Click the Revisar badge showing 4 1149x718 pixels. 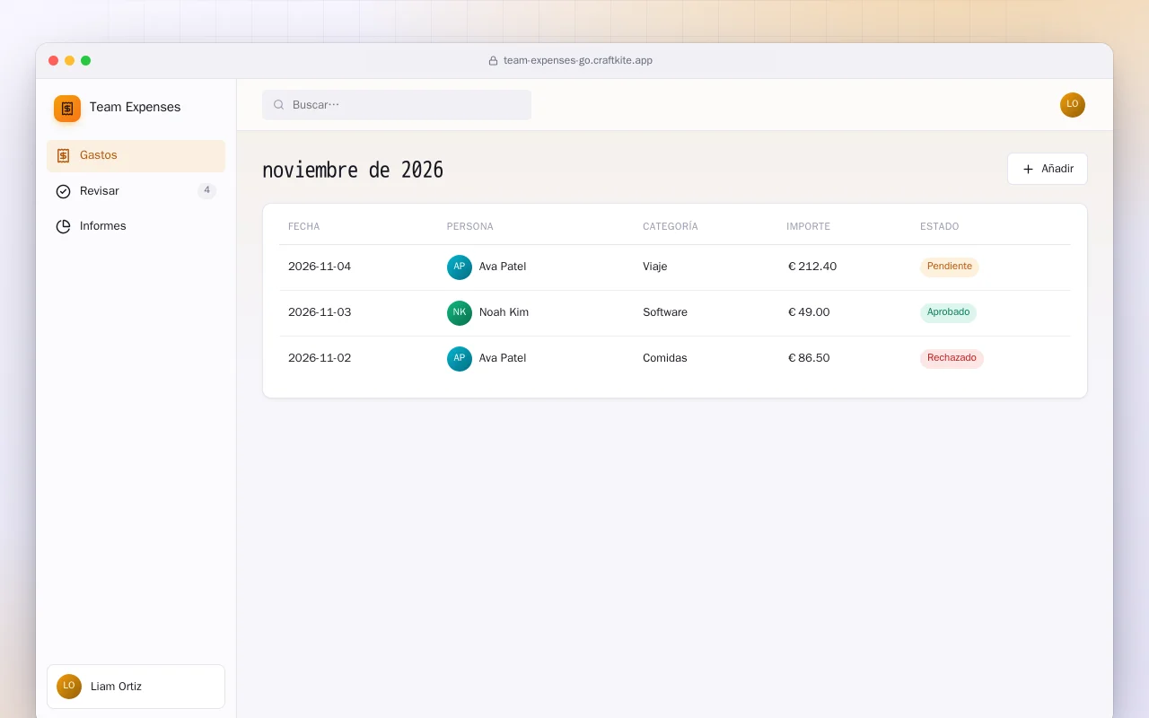206,190
